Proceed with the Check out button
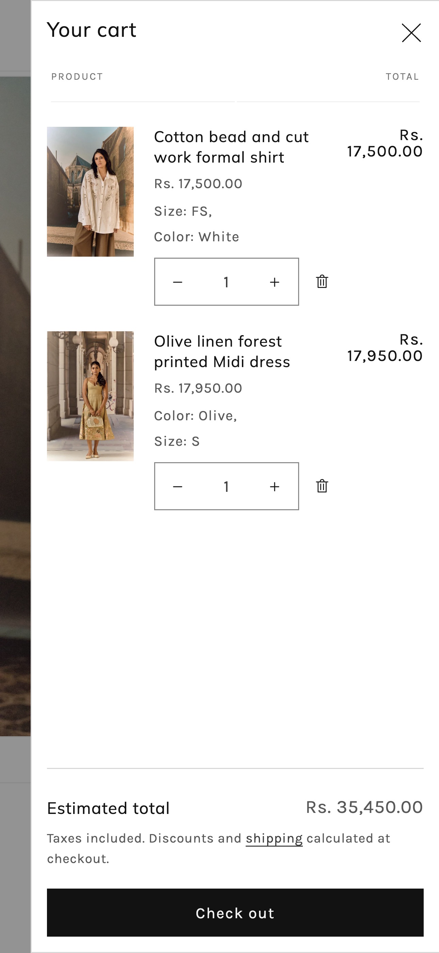Screen dimensions: 439x953 pyautogui.click(x=235, y=913)
